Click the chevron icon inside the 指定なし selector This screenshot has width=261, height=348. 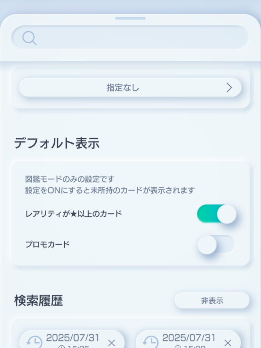pos(229,88)
